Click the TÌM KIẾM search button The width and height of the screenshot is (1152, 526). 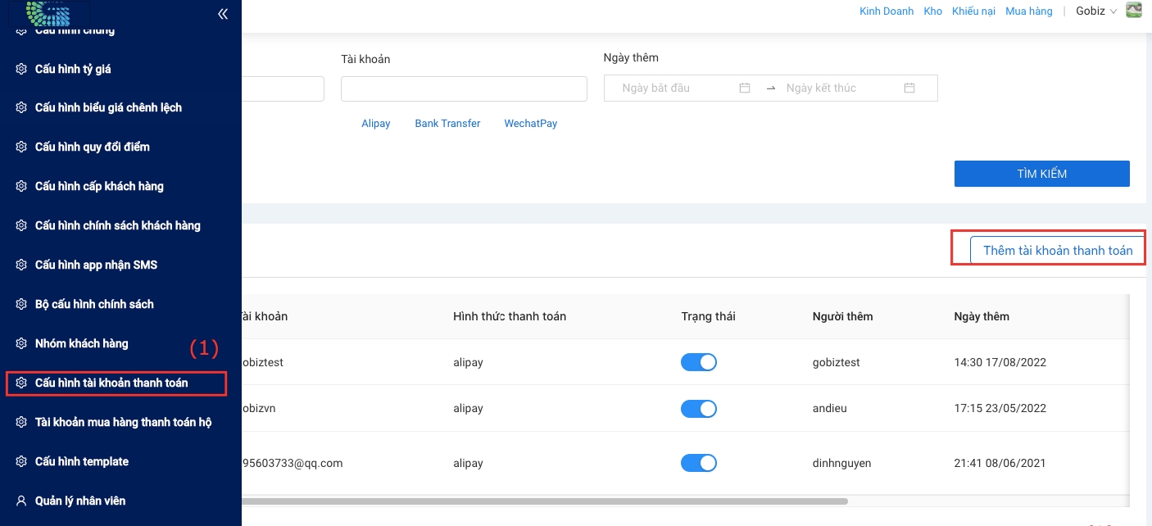click(1041, 174)
